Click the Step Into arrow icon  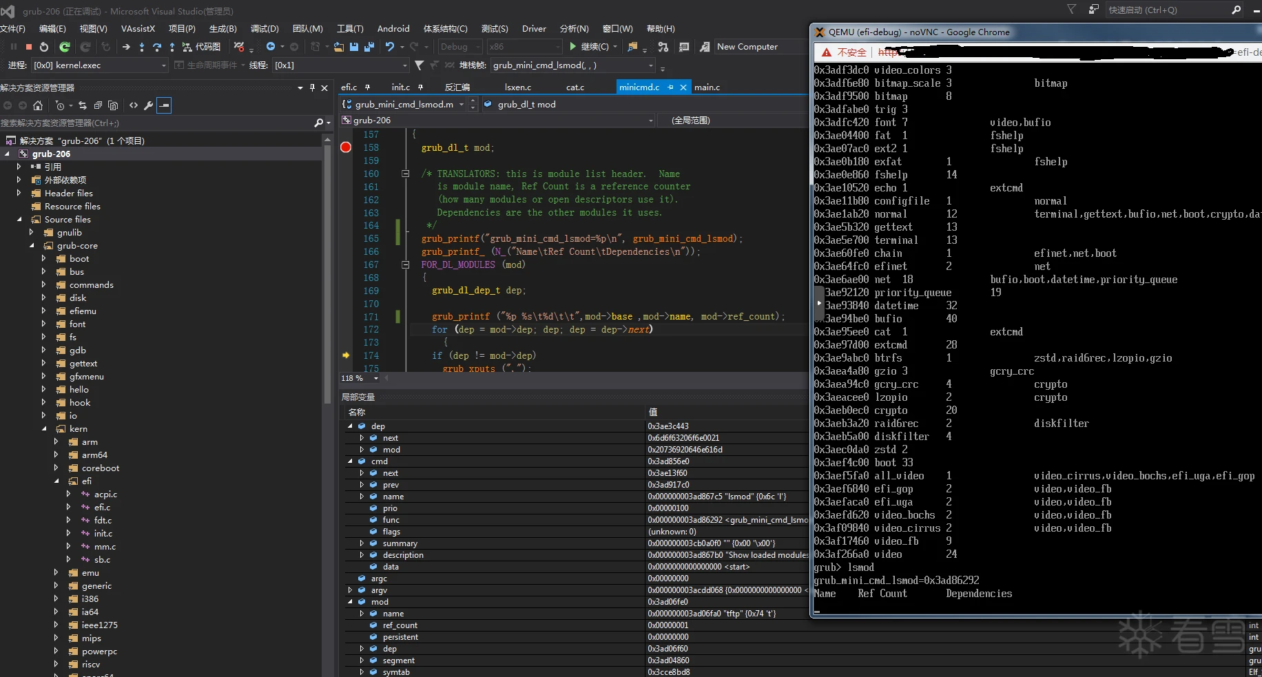click(x=142, y=47)
